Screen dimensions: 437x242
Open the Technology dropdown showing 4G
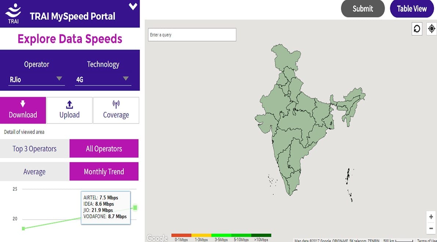pos(103,80)
